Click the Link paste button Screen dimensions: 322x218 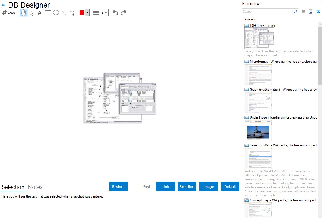166,187
